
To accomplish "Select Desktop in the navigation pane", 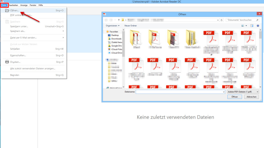I will point(113,35).
